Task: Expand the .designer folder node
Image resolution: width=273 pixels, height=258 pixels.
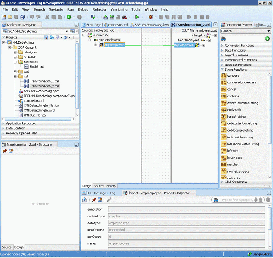Action: 15,52
